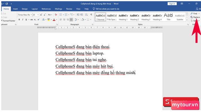Expand the Styles gallery more arrow
This screenshot has width=201, height=112.
187,20
